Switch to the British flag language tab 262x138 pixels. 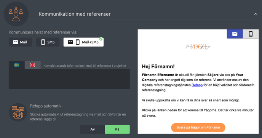33,65
